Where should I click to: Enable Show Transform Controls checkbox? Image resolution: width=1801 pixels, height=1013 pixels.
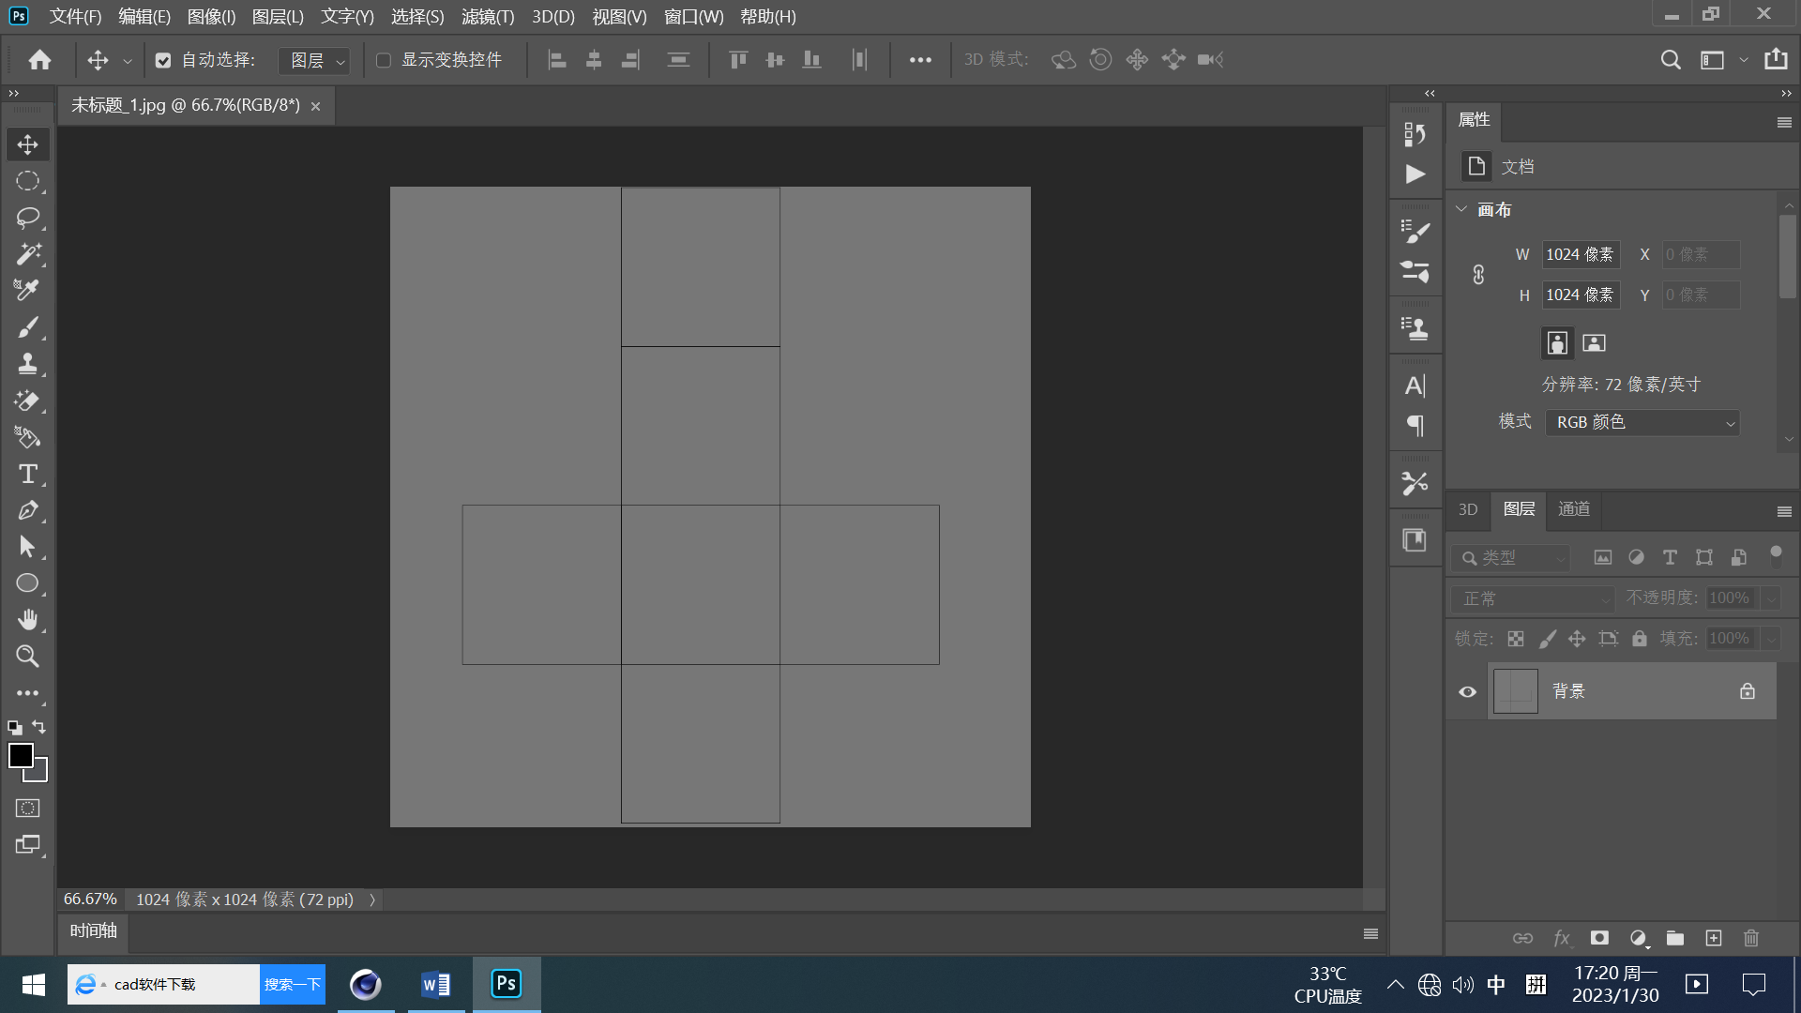pyautogui.click(x=384, y=60)
